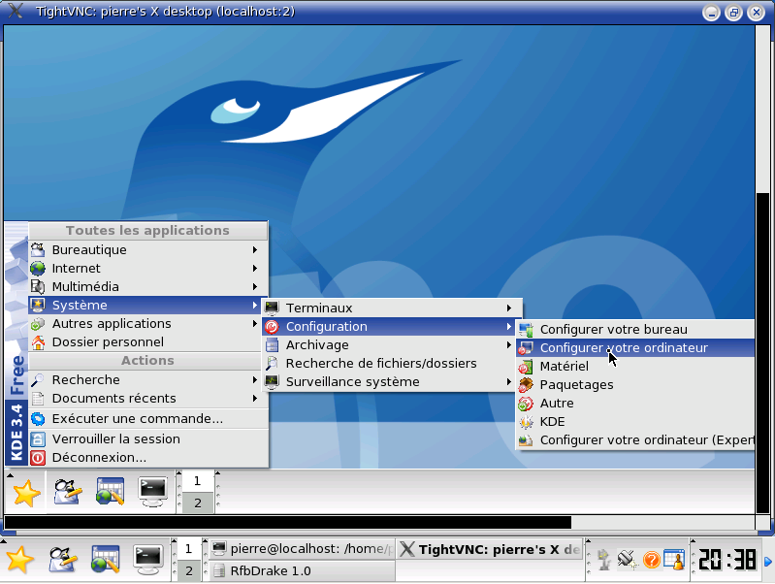The image size is (775, 584).
Task: Switch to RfbDrake 1.0 in the taskbar
Action: point(270,571)
